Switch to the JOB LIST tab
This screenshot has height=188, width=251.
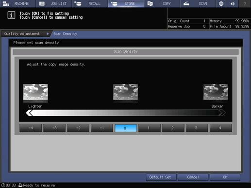point(53,3)
